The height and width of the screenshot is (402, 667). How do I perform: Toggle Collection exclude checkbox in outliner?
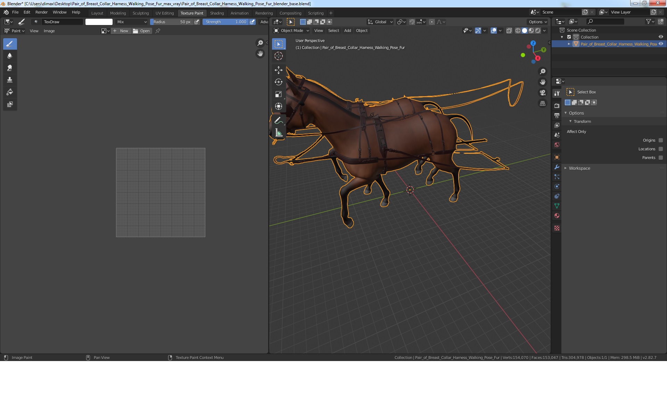pyautogui.click(x=569, y=37)
